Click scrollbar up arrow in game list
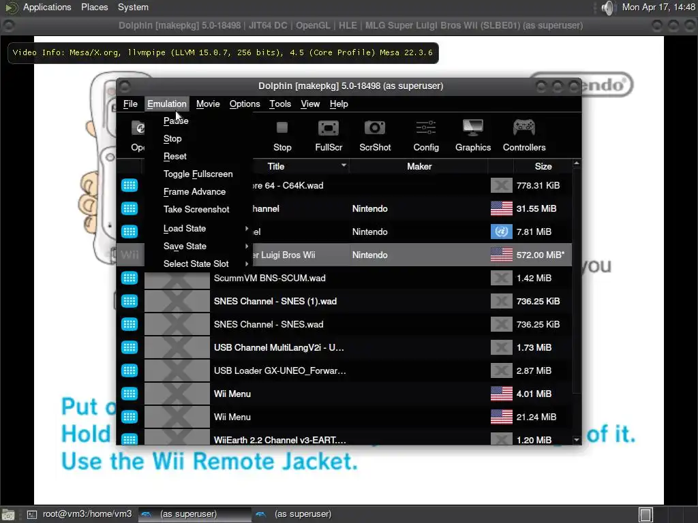698x523 pixels. [x=577, y=163]
